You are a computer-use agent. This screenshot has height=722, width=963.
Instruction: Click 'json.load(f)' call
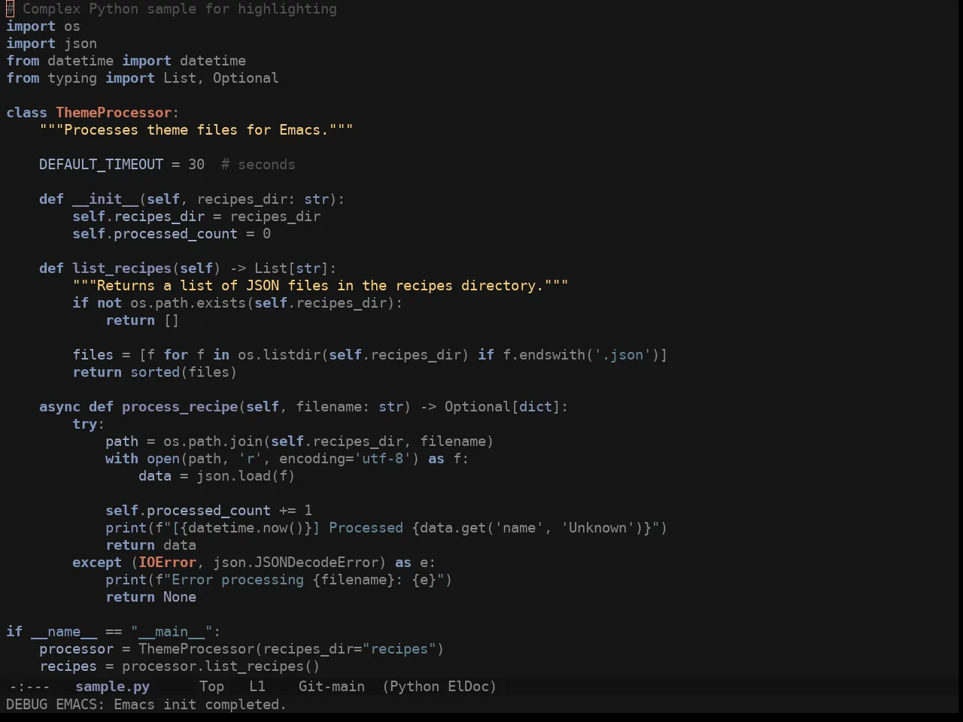(246, 476)
